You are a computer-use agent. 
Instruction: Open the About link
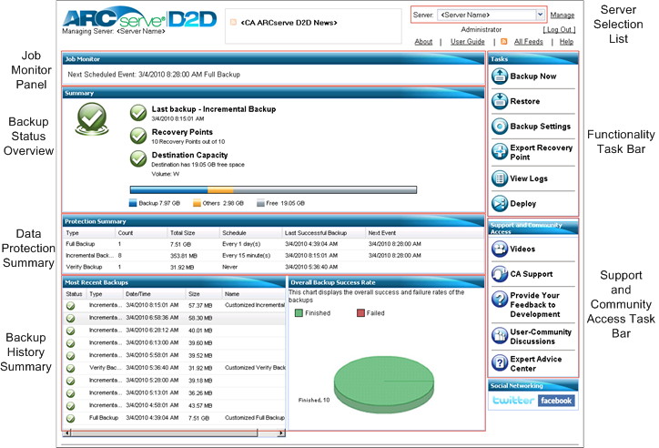[x=423, y=42]
